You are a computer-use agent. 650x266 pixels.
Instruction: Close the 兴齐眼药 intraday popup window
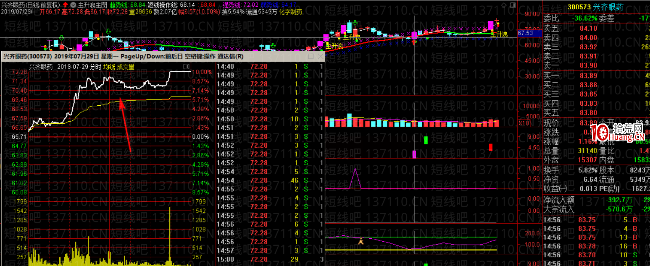320,56
